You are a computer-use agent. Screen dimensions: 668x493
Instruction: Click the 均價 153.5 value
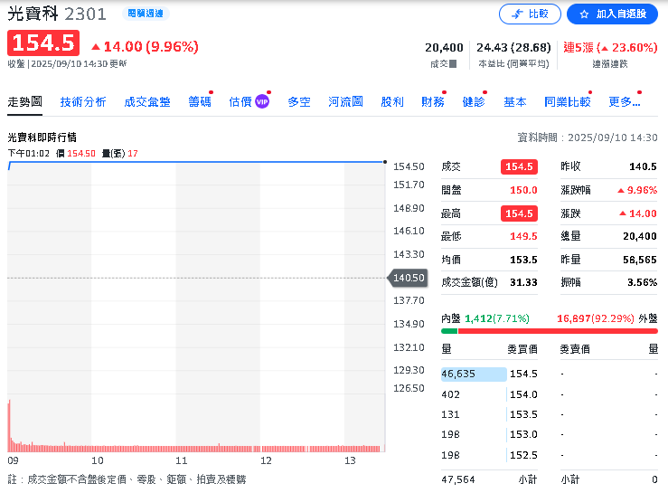coord(523,260)
